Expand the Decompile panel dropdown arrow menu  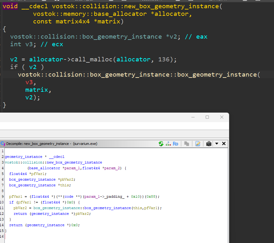click(217, 144)
